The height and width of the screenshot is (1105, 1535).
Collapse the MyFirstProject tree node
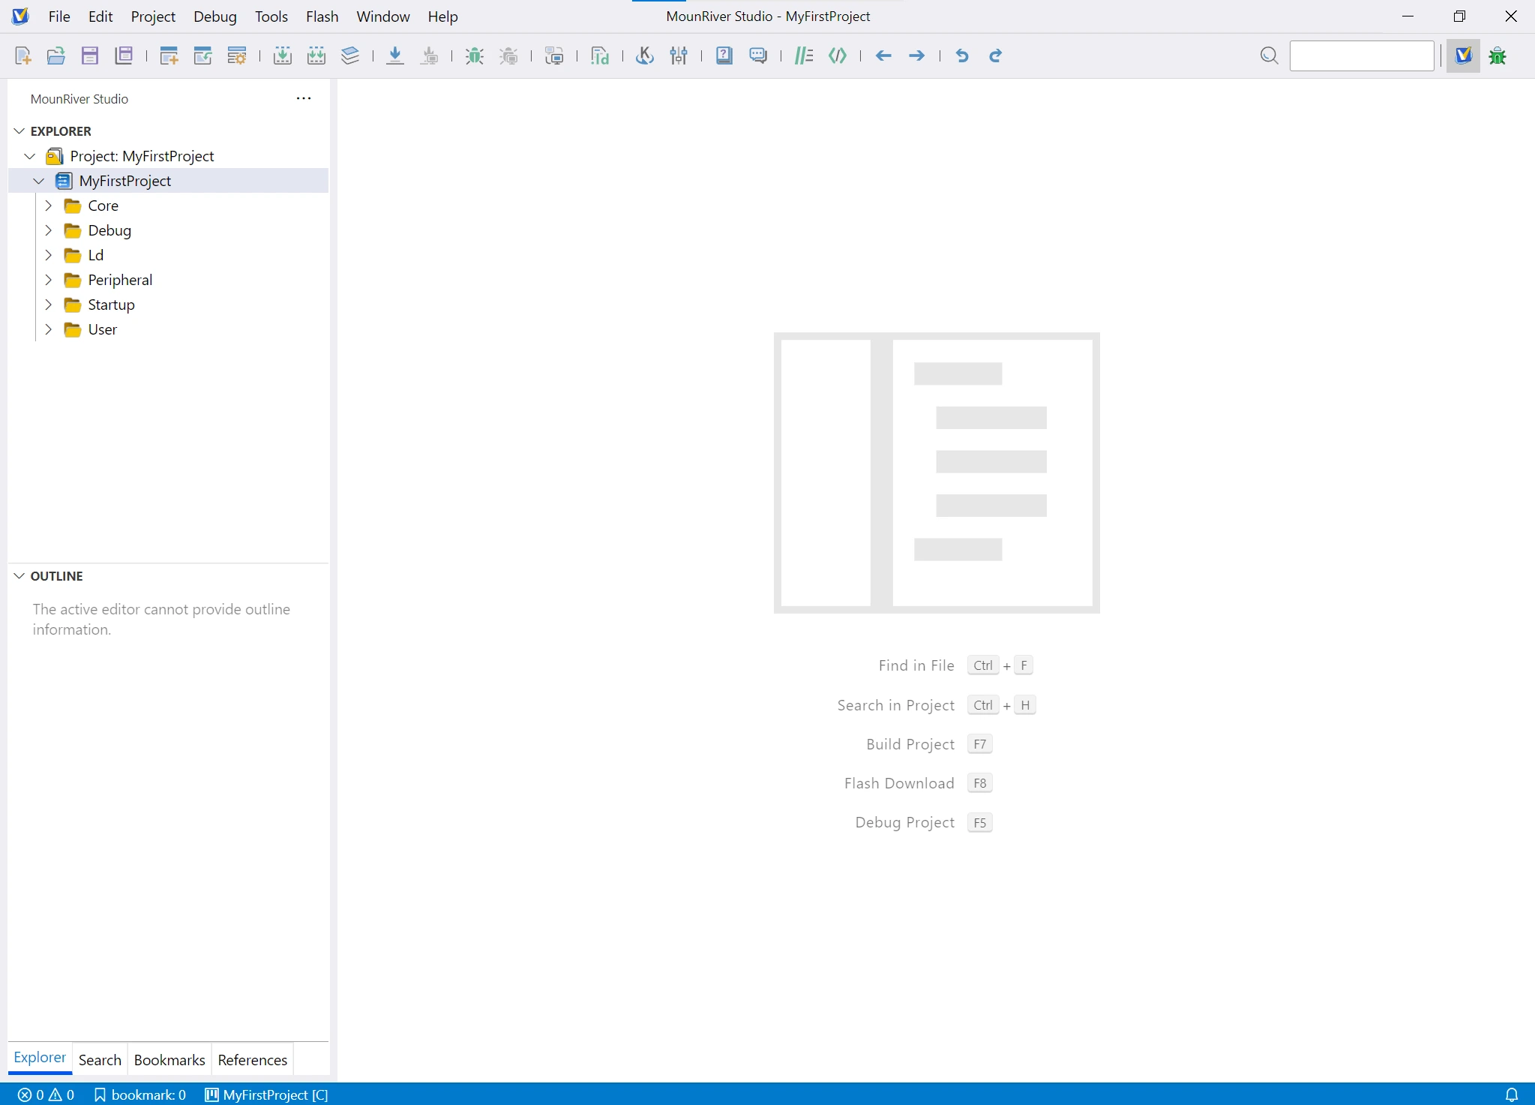[39, 181]
